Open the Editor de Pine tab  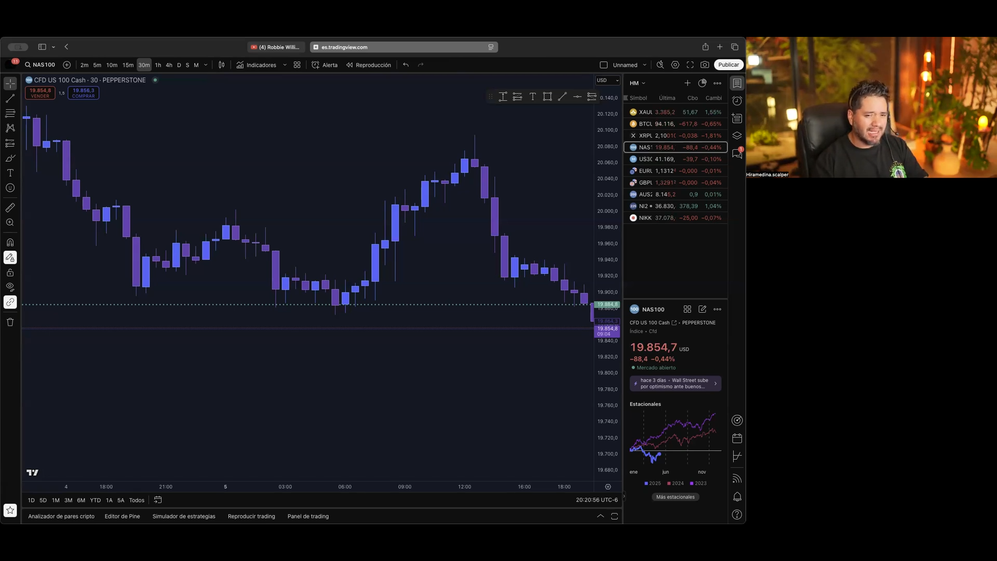pyautogui.click(x=122, y=516)
